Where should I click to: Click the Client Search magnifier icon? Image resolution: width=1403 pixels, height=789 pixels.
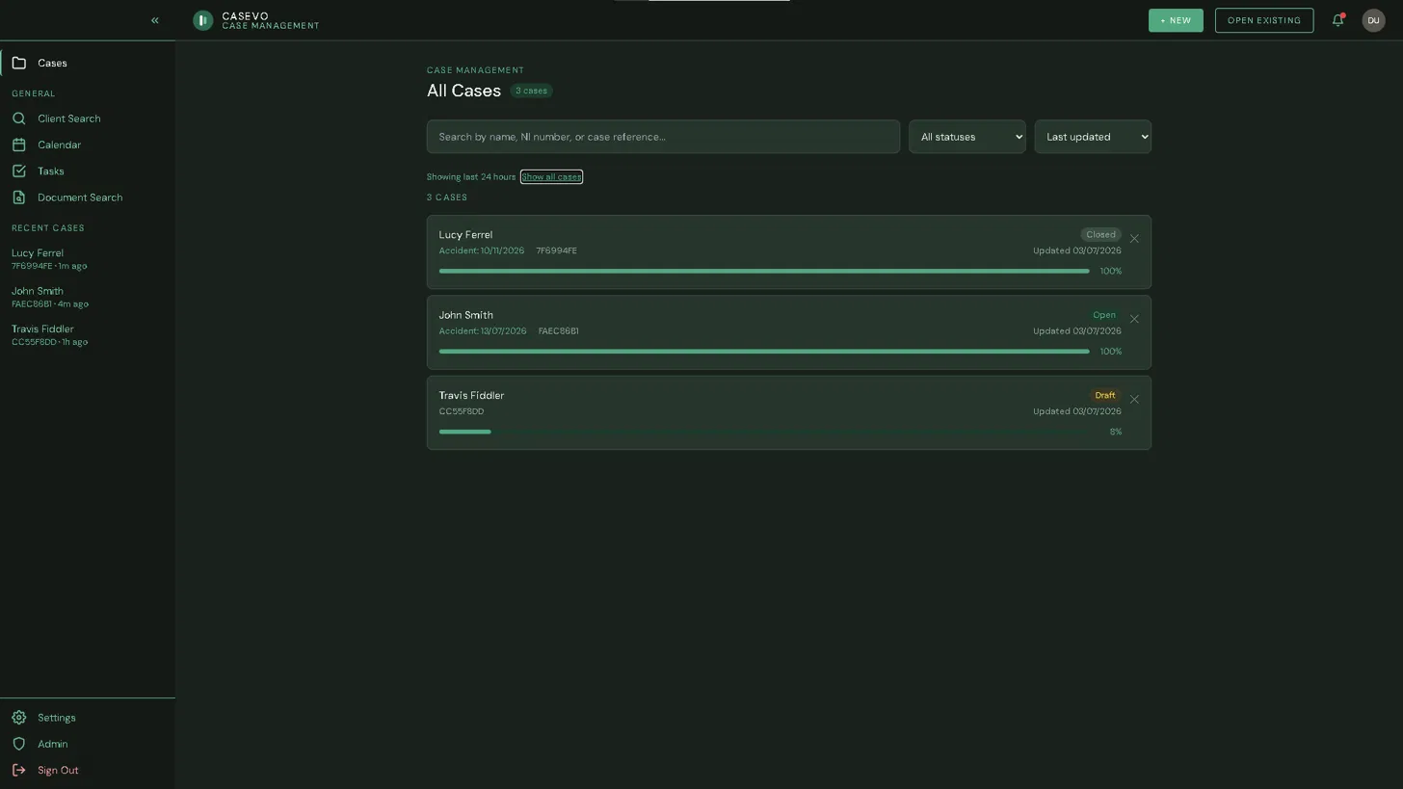[x=18, y=118]
